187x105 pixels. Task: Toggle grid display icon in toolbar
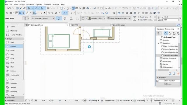pos(48,8)
